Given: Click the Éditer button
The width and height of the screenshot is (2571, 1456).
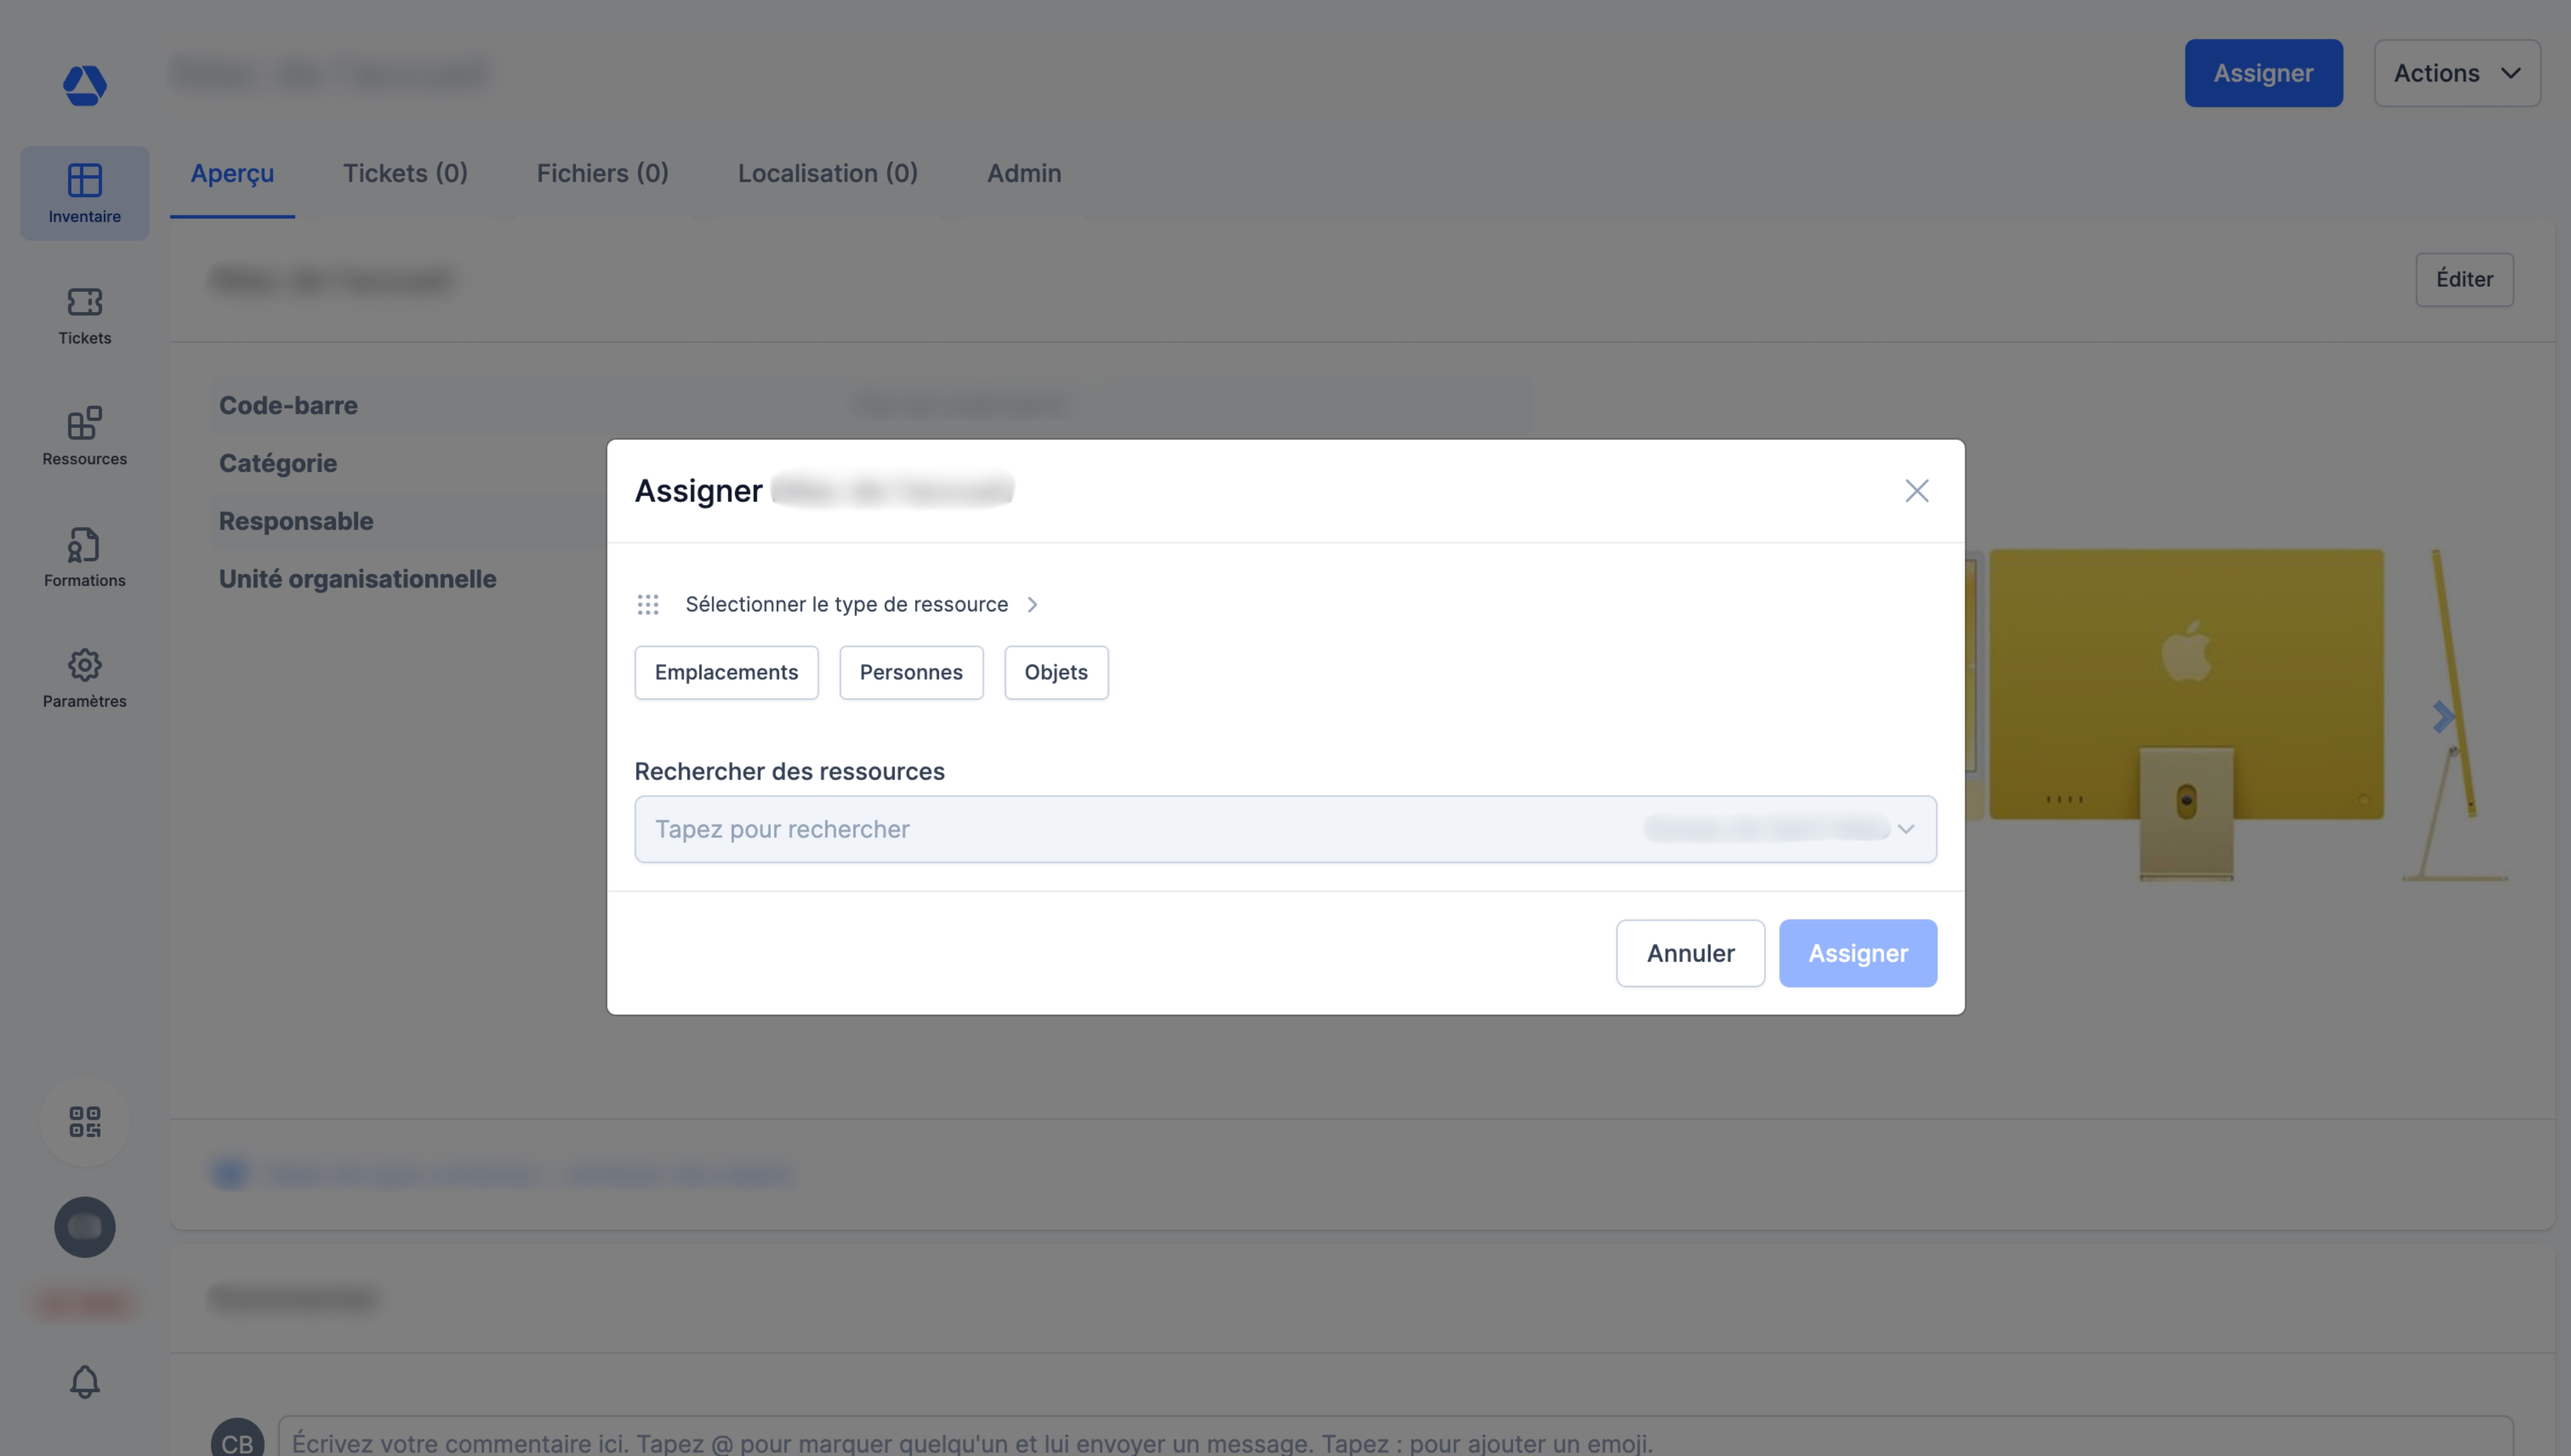Looking at the screenshot, I should tap(2464, 279).
